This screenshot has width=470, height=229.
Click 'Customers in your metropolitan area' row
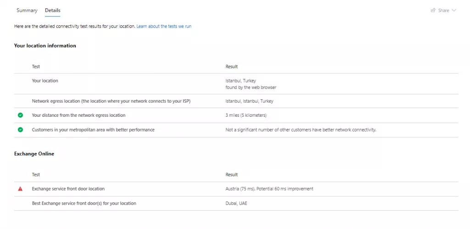93,130
